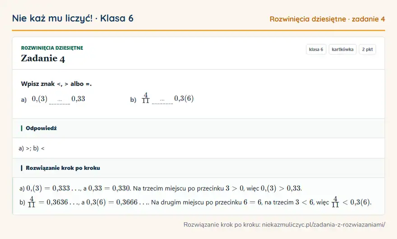Image resolution: width=397 pixels, height=239 pixels.
Task: Click the 'Zadanie 4' heading
Action: pyautogui.click(x=43, y=58)
